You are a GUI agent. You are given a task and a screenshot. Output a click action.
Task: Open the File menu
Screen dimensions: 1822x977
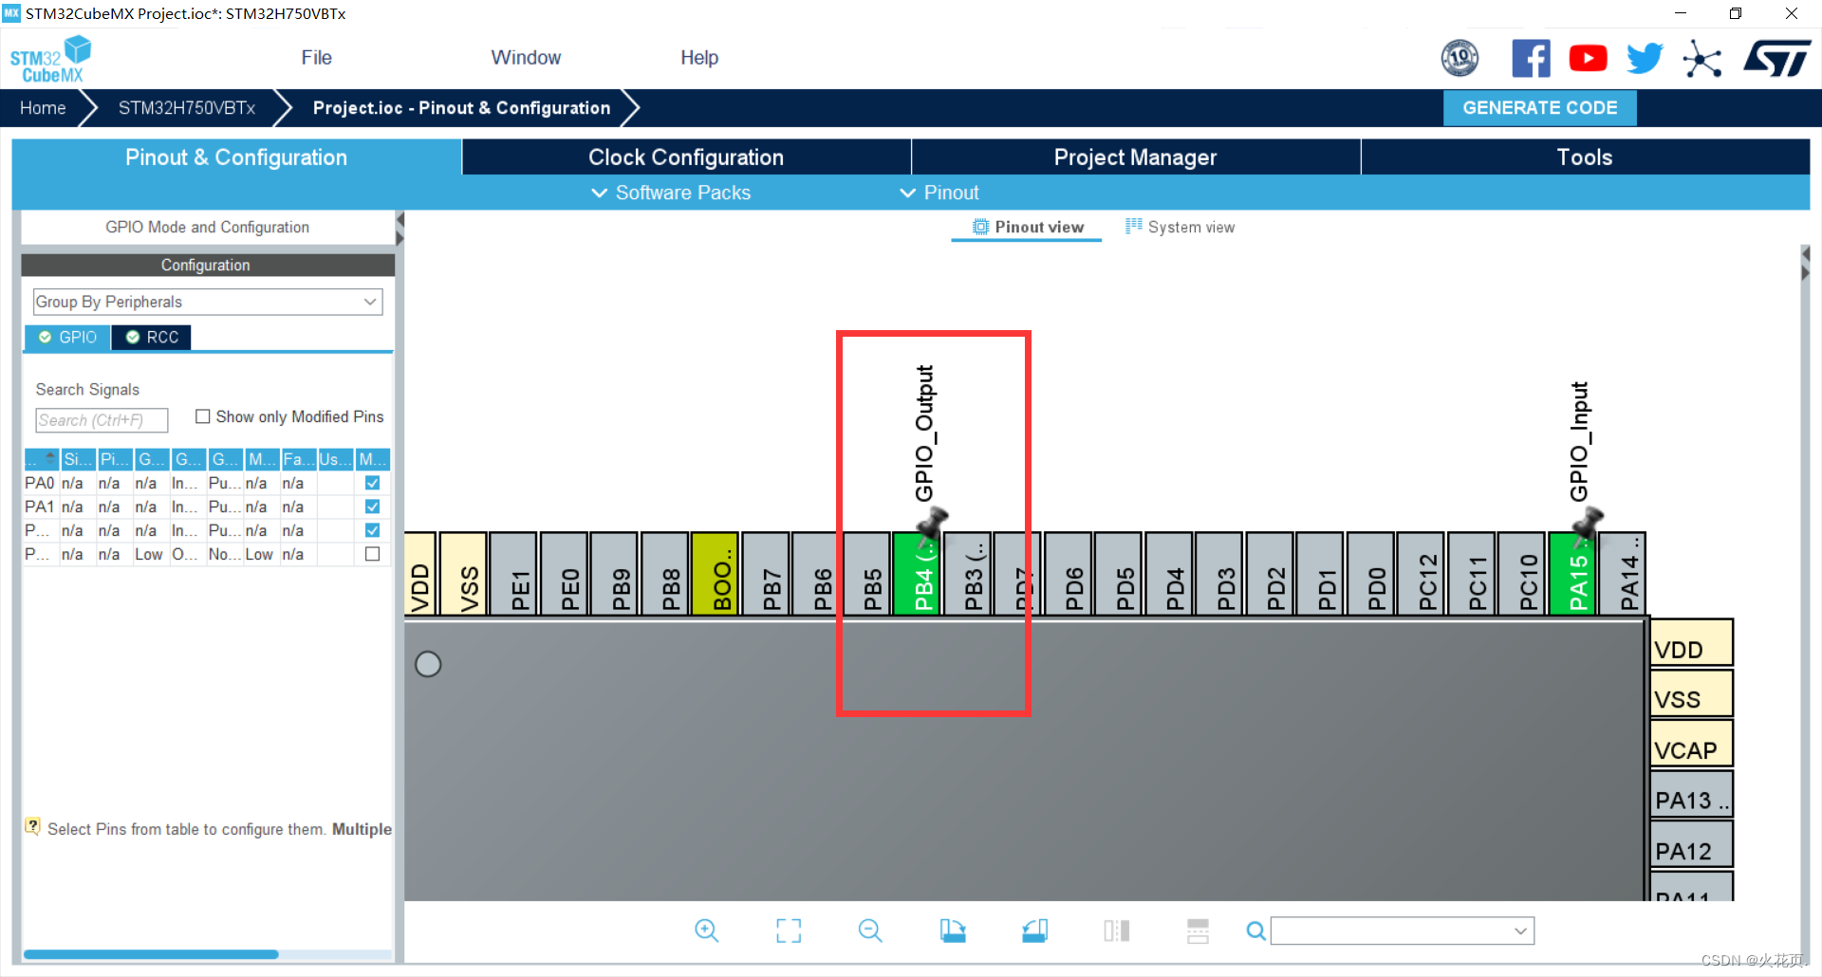pos(316,58)
